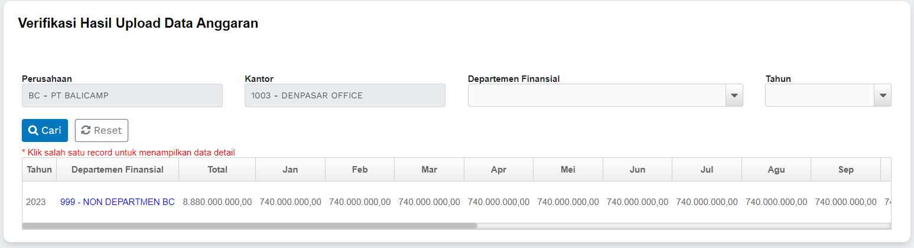The width and height of the screenshot is (914, 248).
Task: Open the Tahun dropdown arrow
Action: pyautogui.click(x=883, y=95)
